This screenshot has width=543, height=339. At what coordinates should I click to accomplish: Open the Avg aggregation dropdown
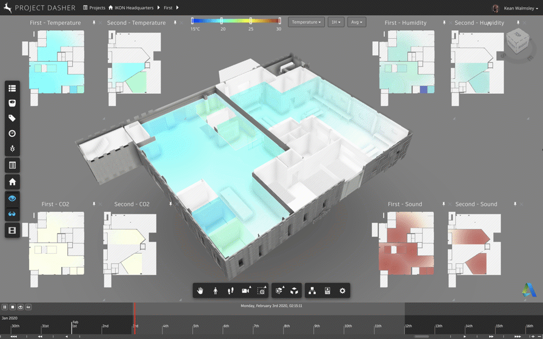coord(356,22)
